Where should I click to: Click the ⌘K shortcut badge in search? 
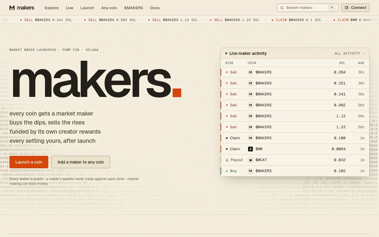coord(332,8)
